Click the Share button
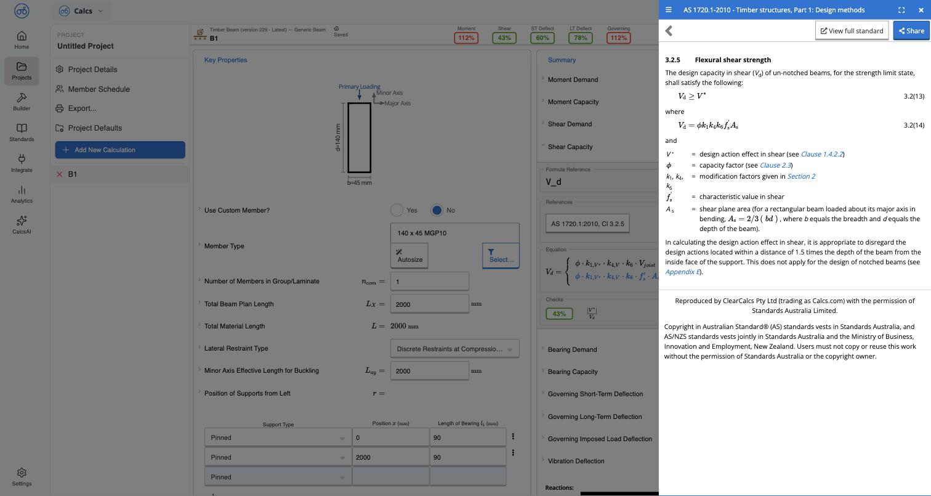 pos(911,31)
